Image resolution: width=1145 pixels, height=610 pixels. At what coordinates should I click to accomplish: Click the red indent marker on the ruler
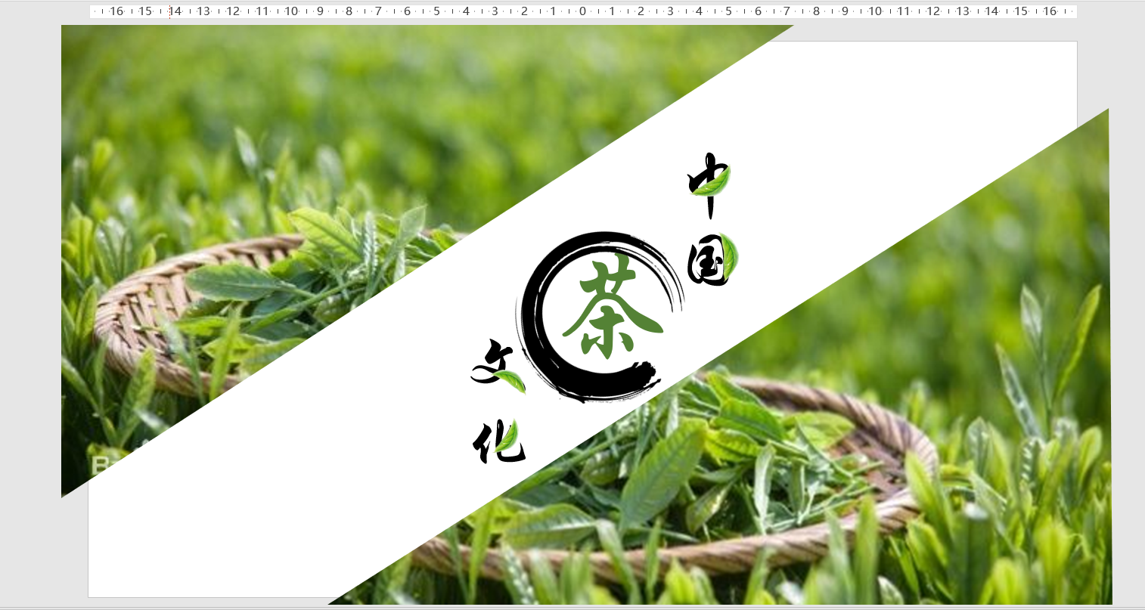[168, 11]
